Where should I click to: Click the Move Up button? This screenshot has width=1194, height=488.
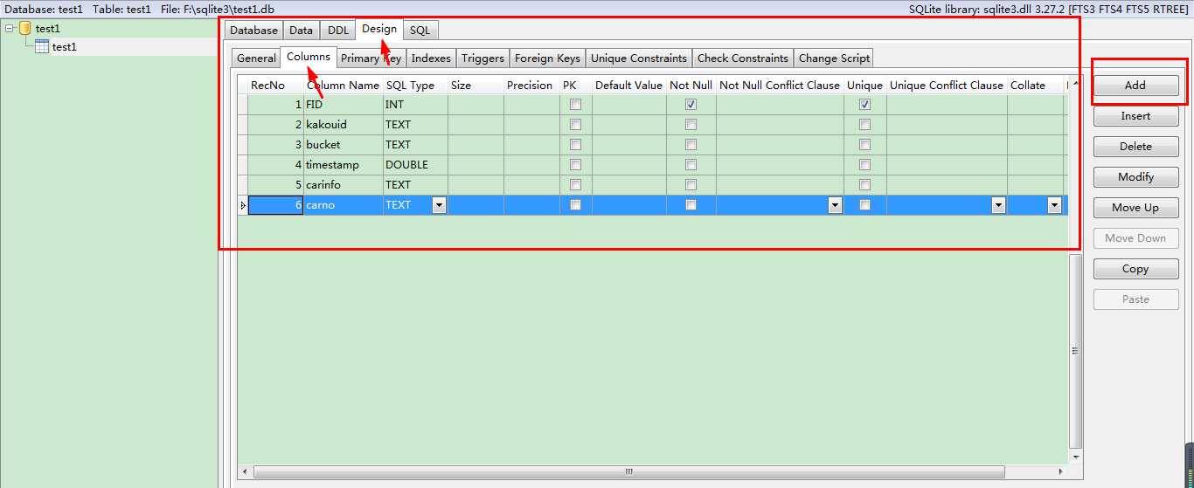point(1135,208)
